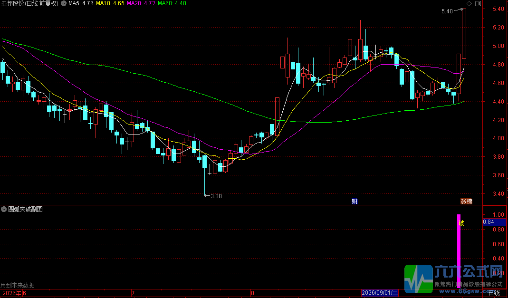
Task: Click the 用到未来数据 warning text
Action: (x=18, y=285)
